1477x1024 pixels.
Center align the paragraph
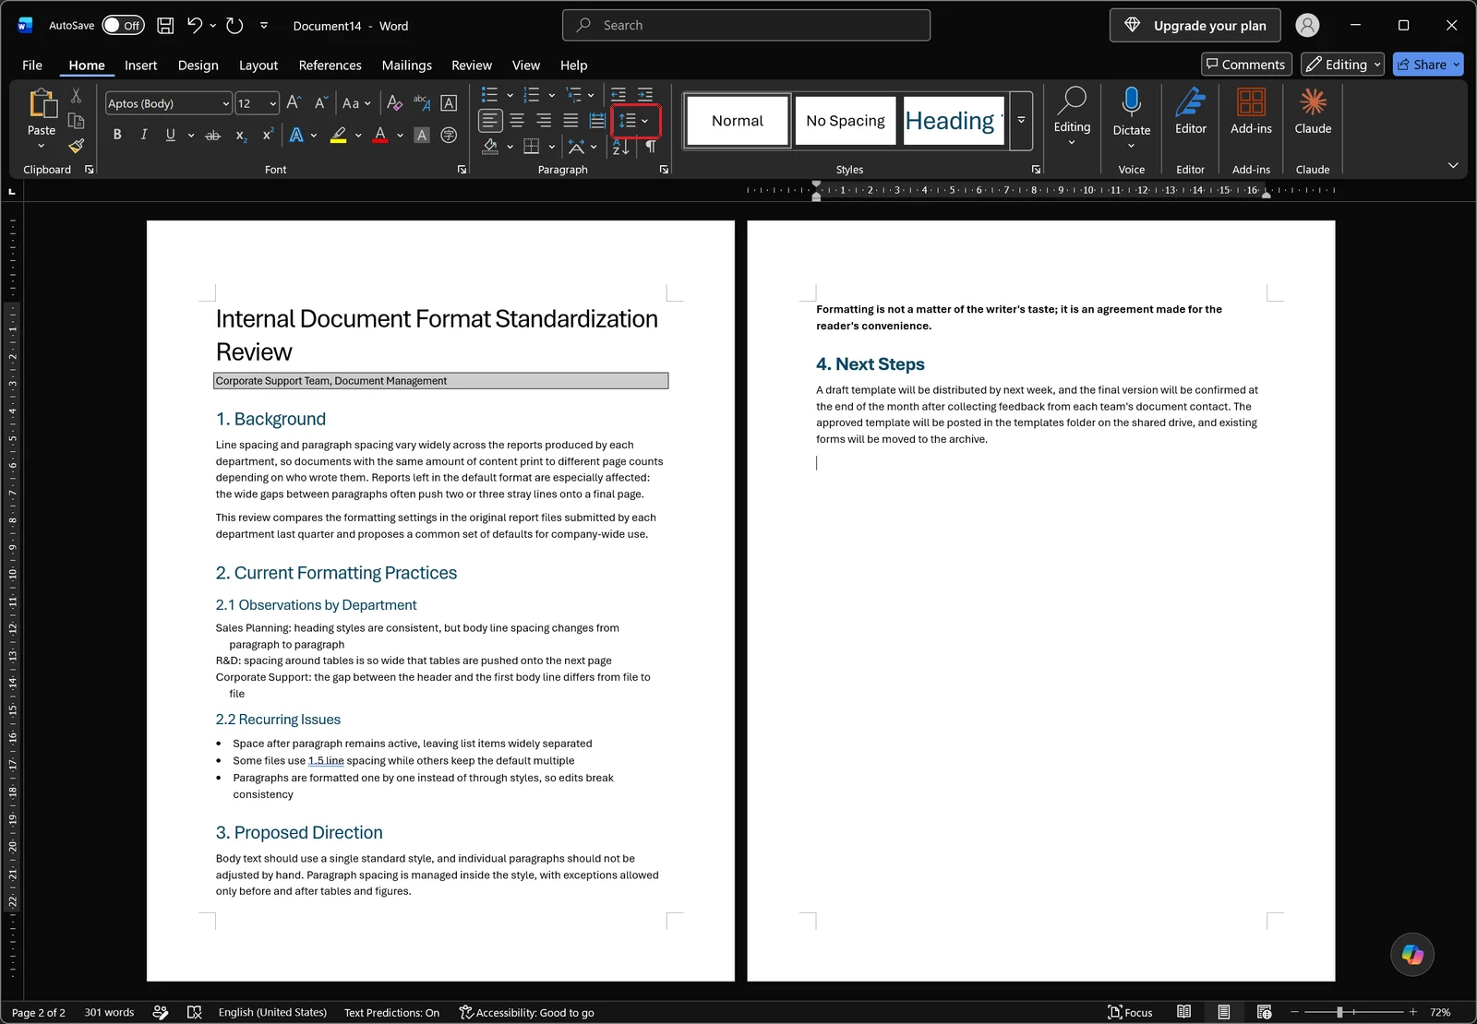[x=517, y=121]
